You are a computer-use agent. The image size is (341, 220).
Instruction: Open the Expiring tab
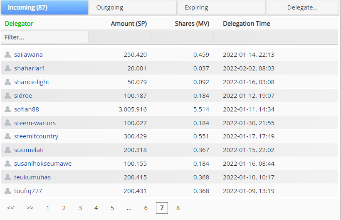pos(221,7)
